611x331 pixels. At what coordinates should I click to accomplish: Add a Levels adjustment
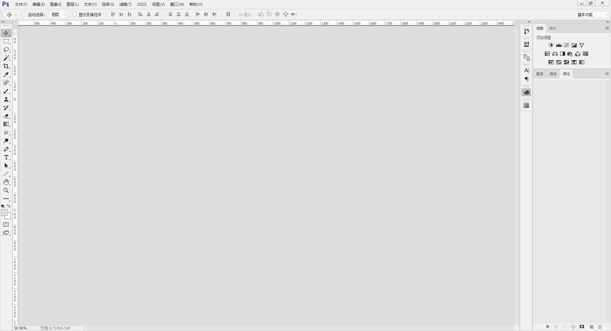click(558, 45)
